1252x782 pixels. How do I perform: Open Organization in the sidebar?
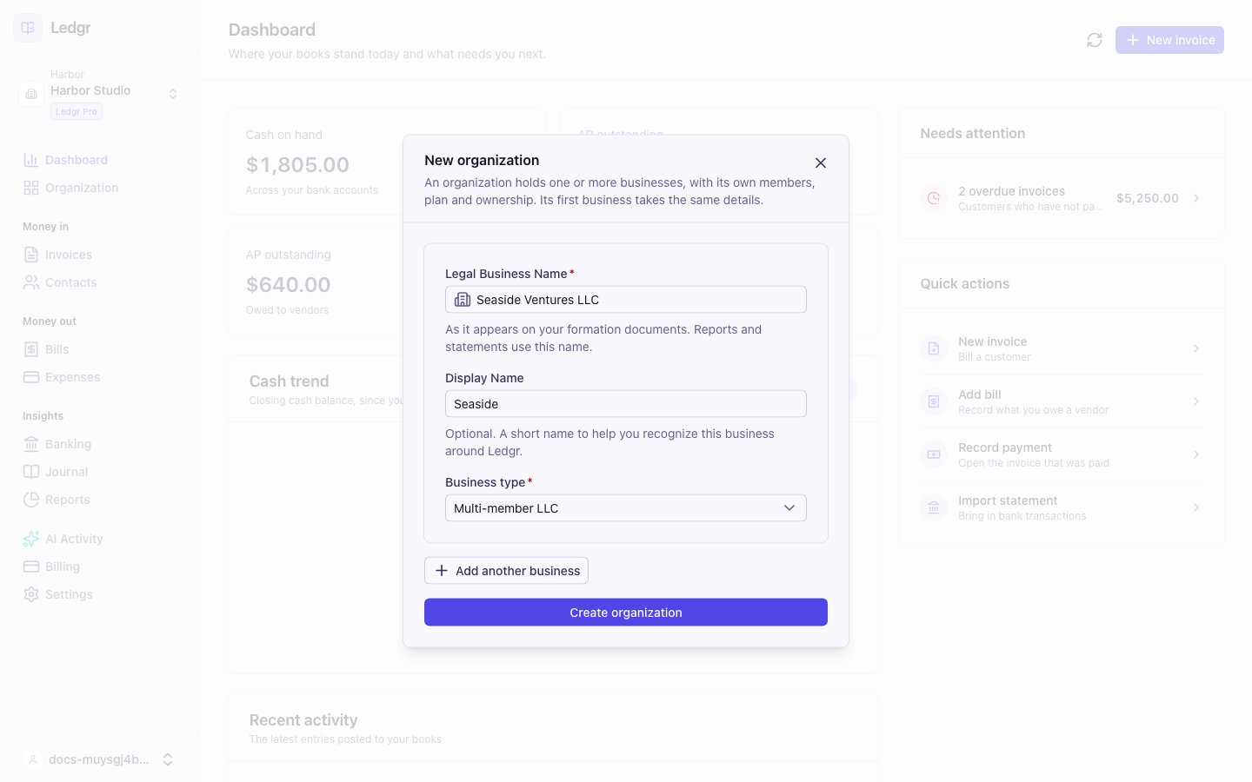point(99,188)
